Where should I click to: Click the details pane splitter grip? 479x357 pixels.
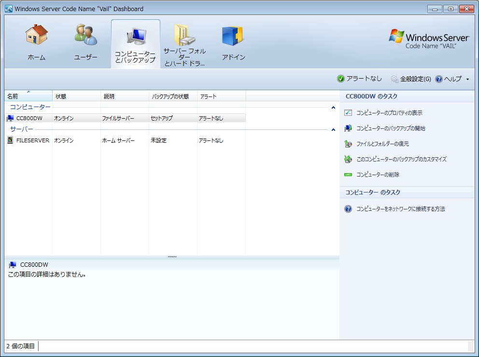click(172, 257)
